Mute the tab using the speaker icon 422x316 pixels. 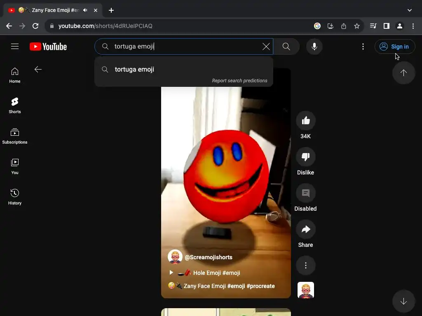point(85,10)
